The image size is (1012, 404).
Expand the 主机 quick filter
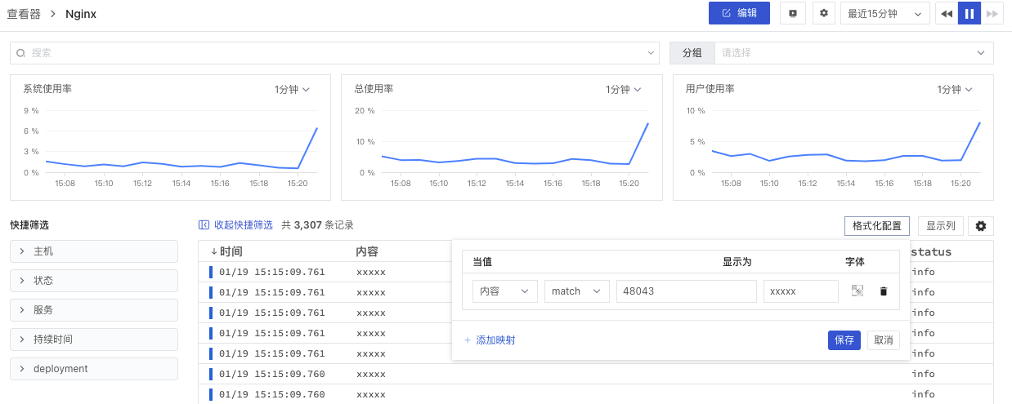[x=94, y=251]
